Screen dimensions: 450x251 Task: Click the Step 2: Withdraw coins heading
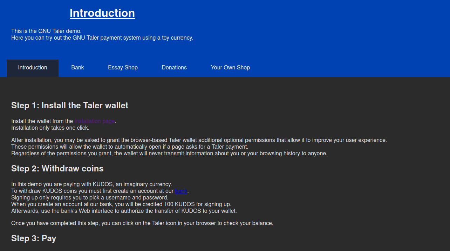57,169
